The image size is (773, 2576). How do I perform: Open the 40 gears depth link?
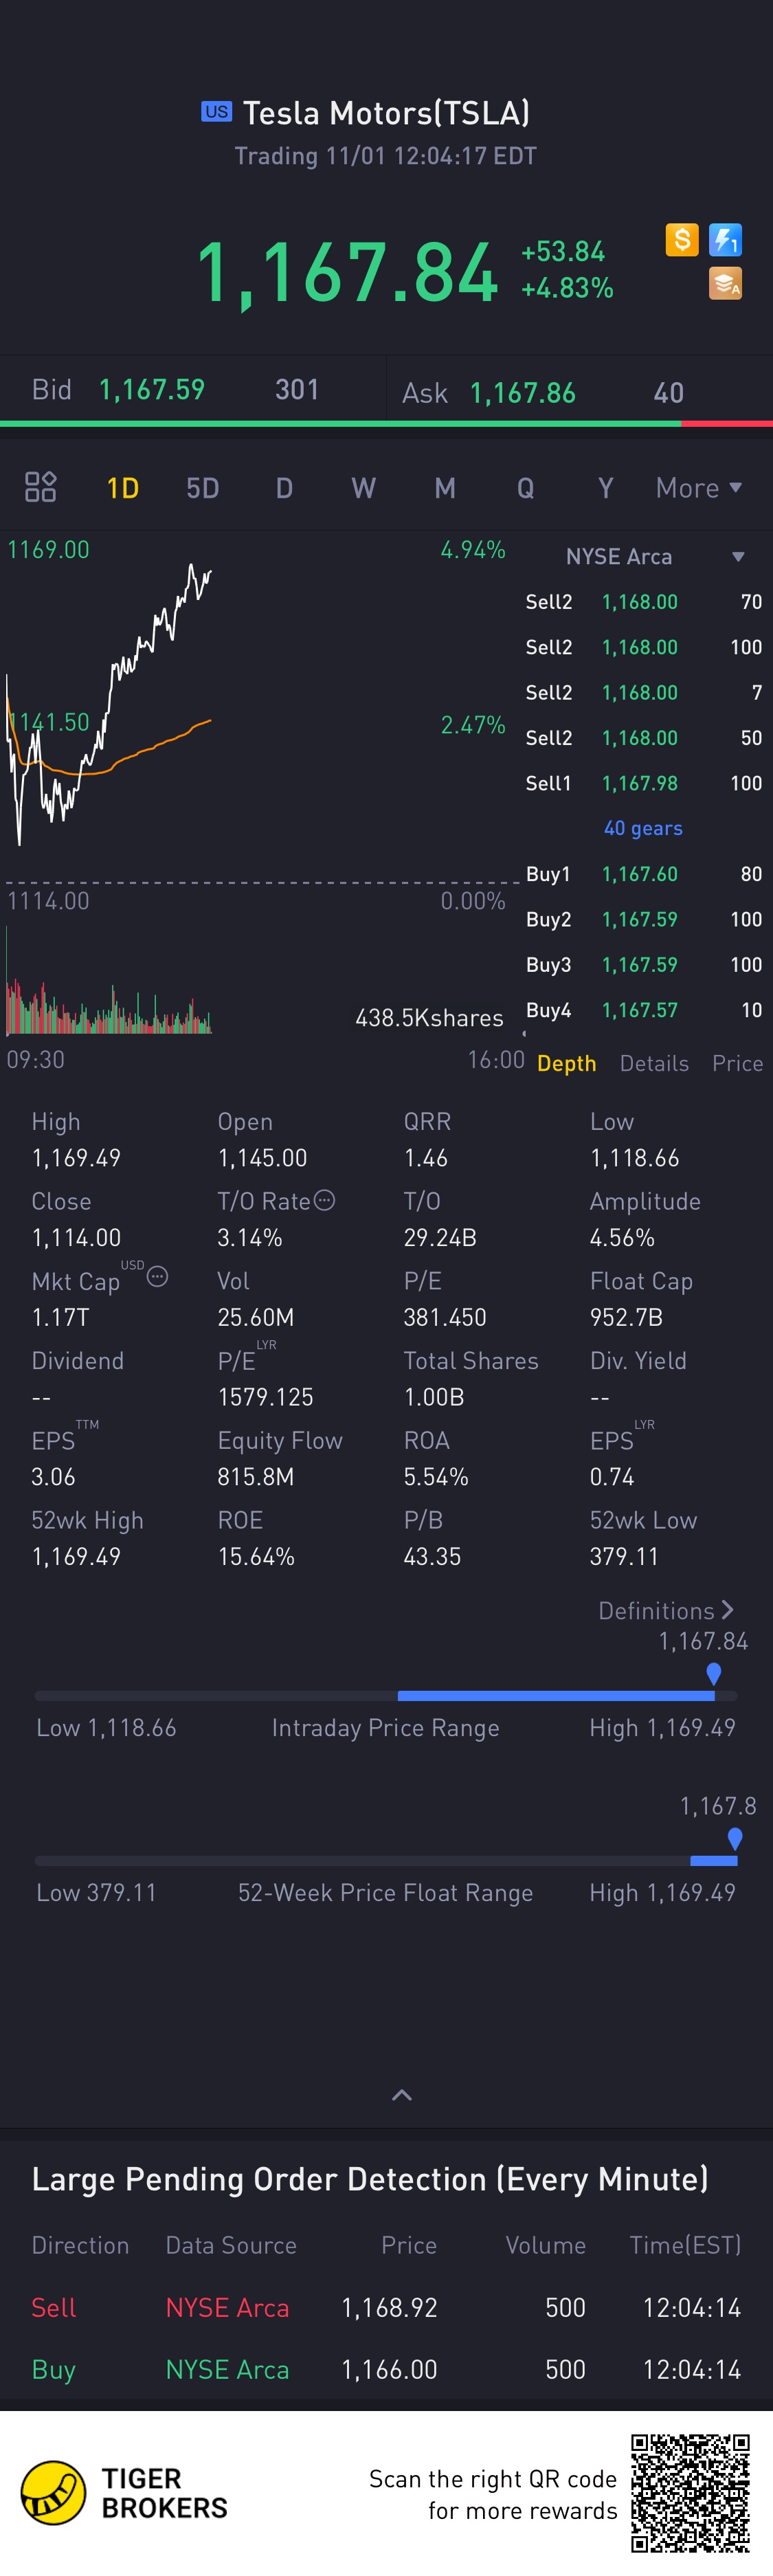point(643,828)
